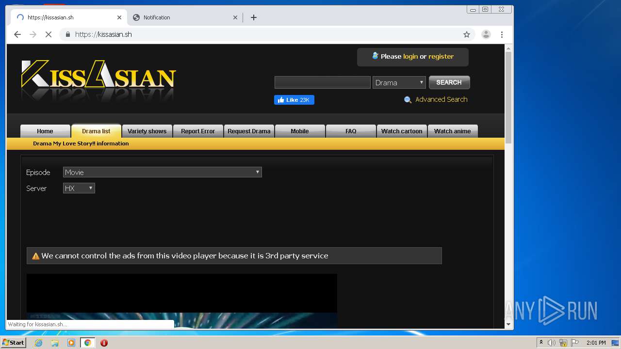Open the Watch cartoon menu tab
The width and height of the screenshot is (621, 349).
[402, 131]
